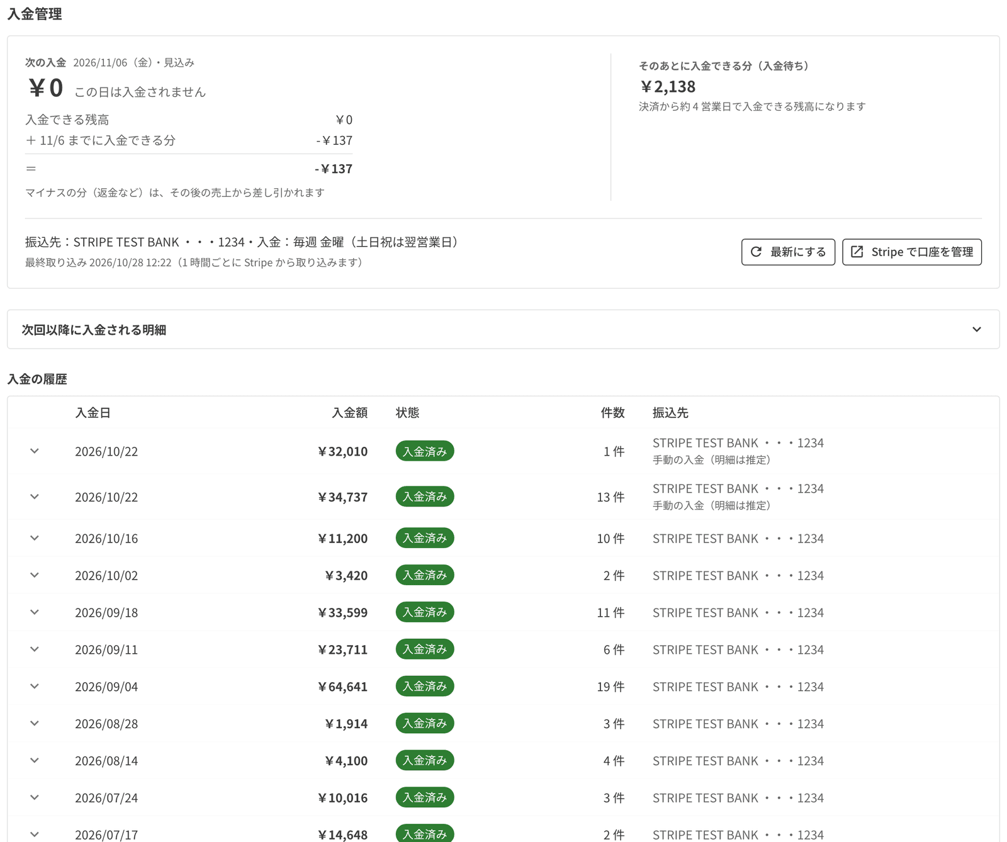Click the 入金管理 page title
1007x842 pixels.
coord(35,14)
